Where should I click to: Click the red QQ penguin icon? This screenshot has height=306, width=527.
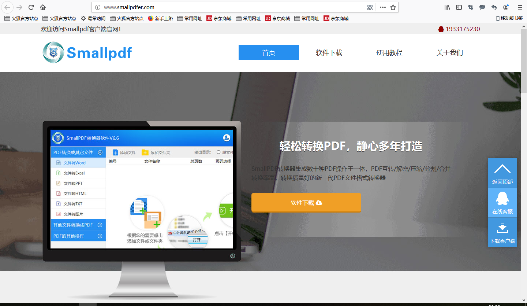pos(441,29)
